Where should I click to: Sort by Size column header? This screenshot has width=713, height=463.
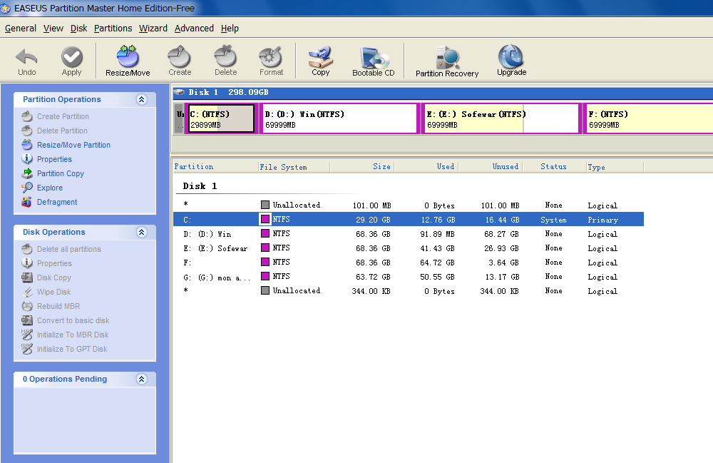point(362,166)
